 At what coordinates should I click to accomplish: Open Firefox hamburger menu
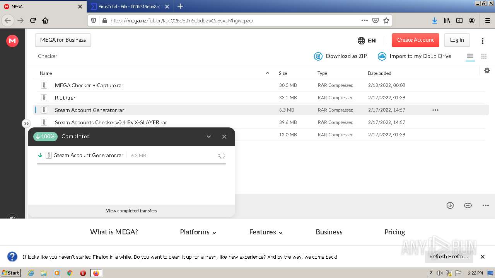tap(488, 20)
